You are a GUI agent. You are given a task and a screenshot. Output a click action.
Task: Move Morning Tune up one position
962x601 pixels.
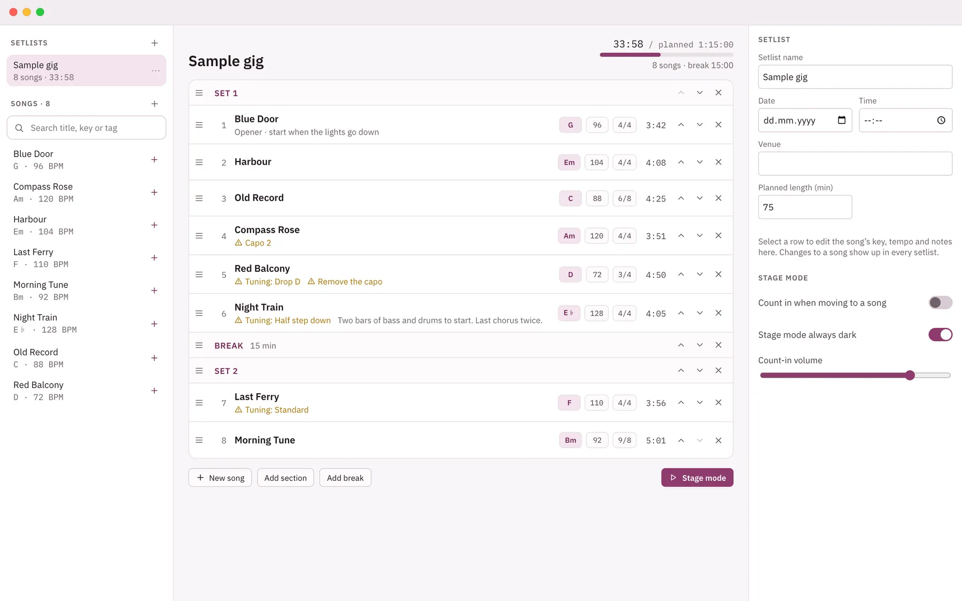[x=681, y=440]
